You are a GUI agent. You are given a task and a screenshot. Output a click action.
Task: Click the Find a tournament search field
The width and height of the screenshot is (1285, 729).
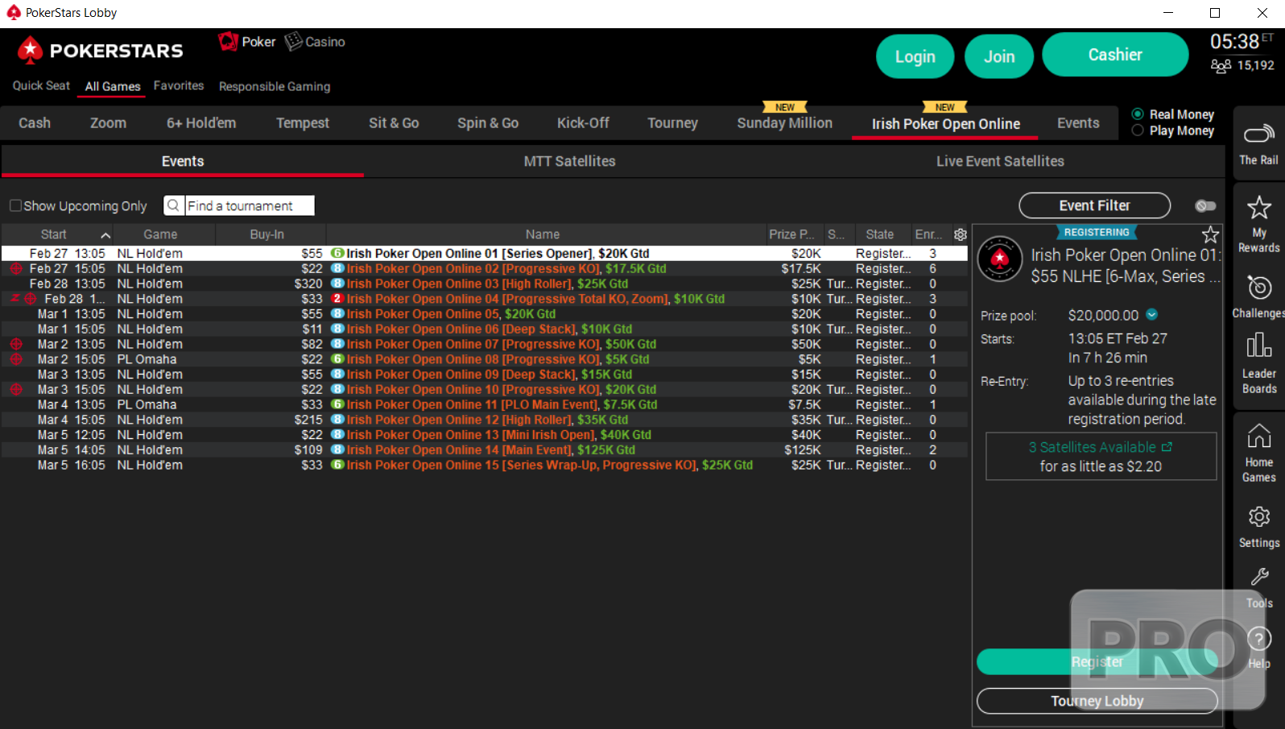click(250, 205)
